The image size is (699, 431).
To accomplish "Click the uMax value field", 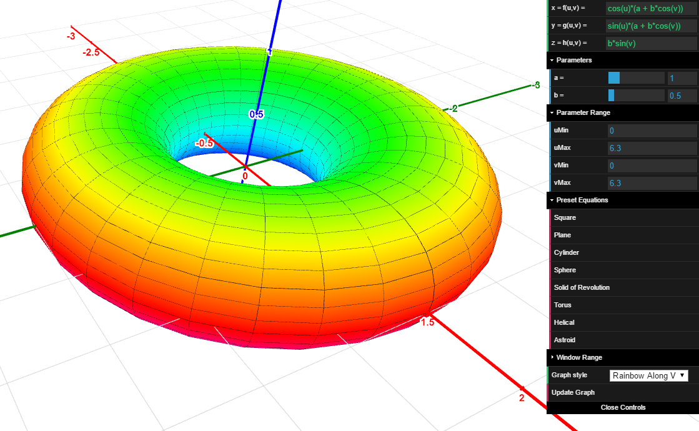I will tap(652, 148).
